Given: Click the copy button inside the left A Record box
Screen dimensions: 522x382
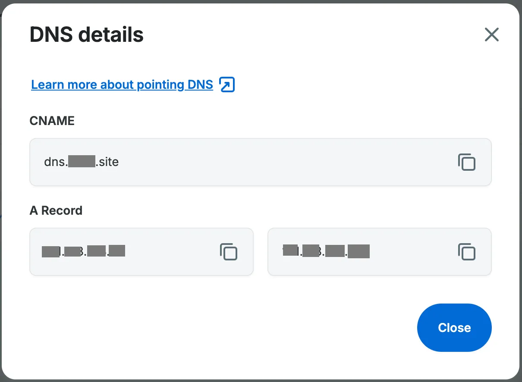Looking at the screenshot, I should point(229,252).
